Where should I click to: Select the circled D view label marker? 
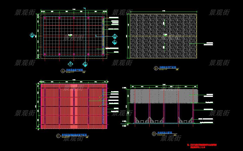154,134
